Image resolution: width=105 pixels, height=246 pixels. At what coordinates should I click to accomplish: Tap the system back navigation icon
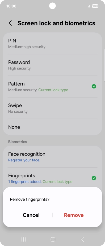pyautogui.click(x=82, y=239)
